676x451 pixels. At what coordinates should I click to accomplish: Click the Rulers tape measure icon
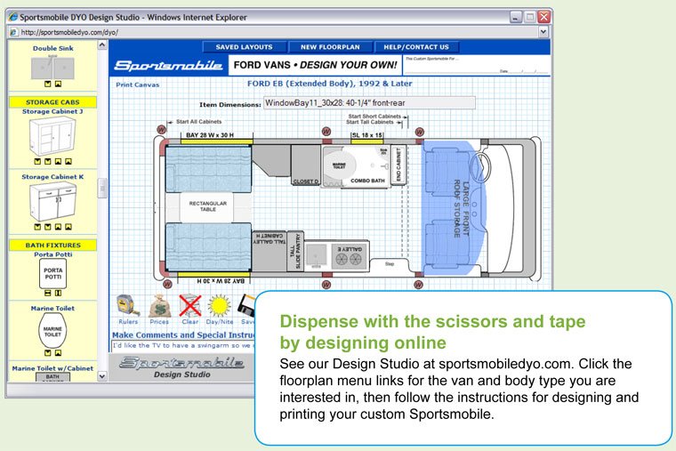point(127,305)
